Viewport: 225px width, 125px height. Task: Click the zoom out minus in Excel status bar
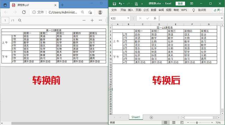(188, 123)
